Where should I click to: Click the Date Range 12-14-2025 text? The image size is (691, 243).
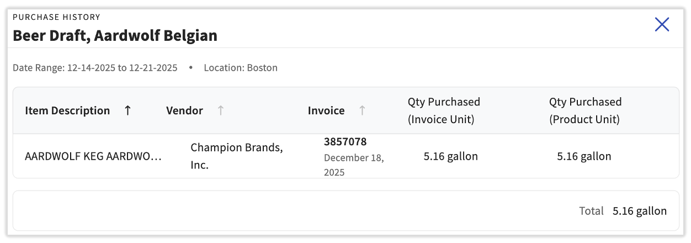tap(95, 68)
